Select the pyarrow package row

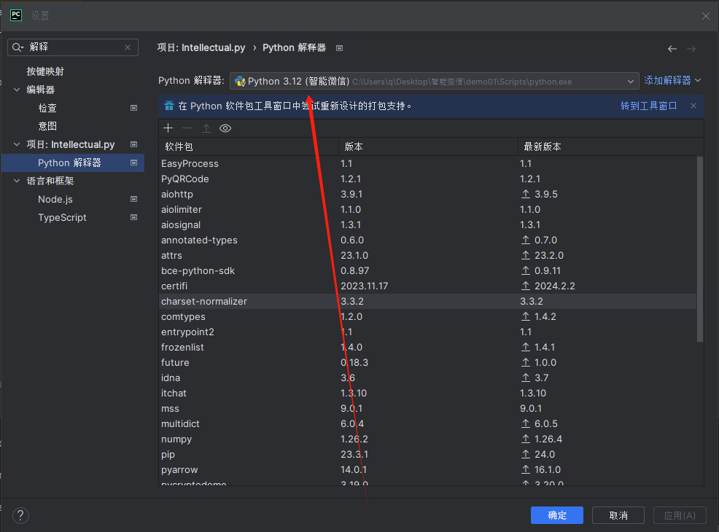coord(428,469)
